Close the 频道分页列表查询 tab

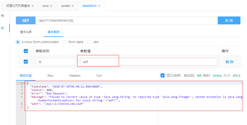[x=33, y=6]
